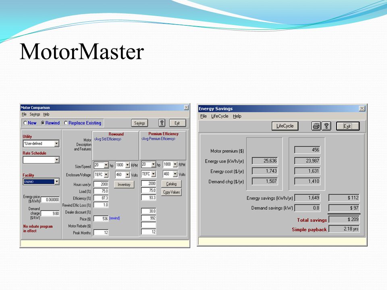Open the Premium Efficiency enclosure TEFC dropdown

click(154, 174)
